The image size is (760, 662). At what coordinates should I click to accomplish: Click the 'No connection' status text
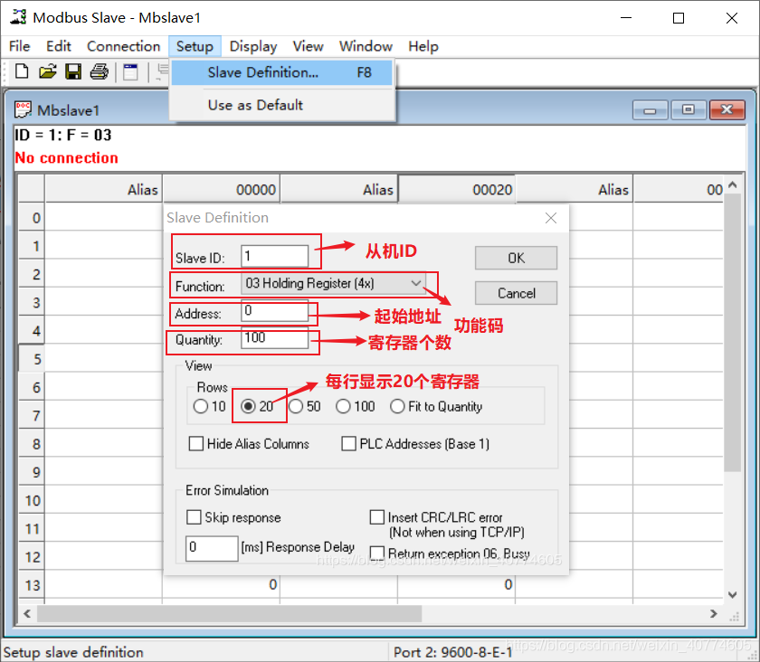pyautogui.click(x=66, y=158)
